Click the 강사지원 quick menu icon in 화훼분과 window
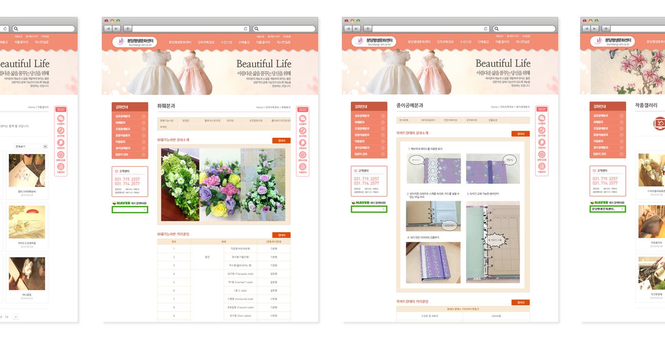Screen dimensions: 665x341 tap(303, 132)
